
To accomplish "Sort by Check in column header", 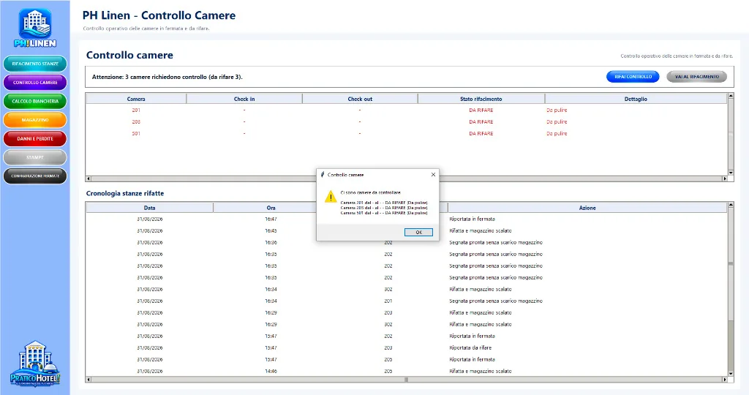I will (x=244, y=99).
